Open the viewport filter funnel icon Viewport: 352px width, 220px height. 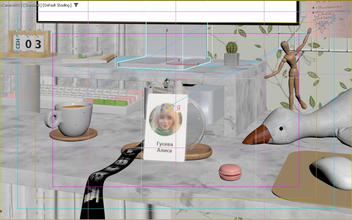point(76,5)
